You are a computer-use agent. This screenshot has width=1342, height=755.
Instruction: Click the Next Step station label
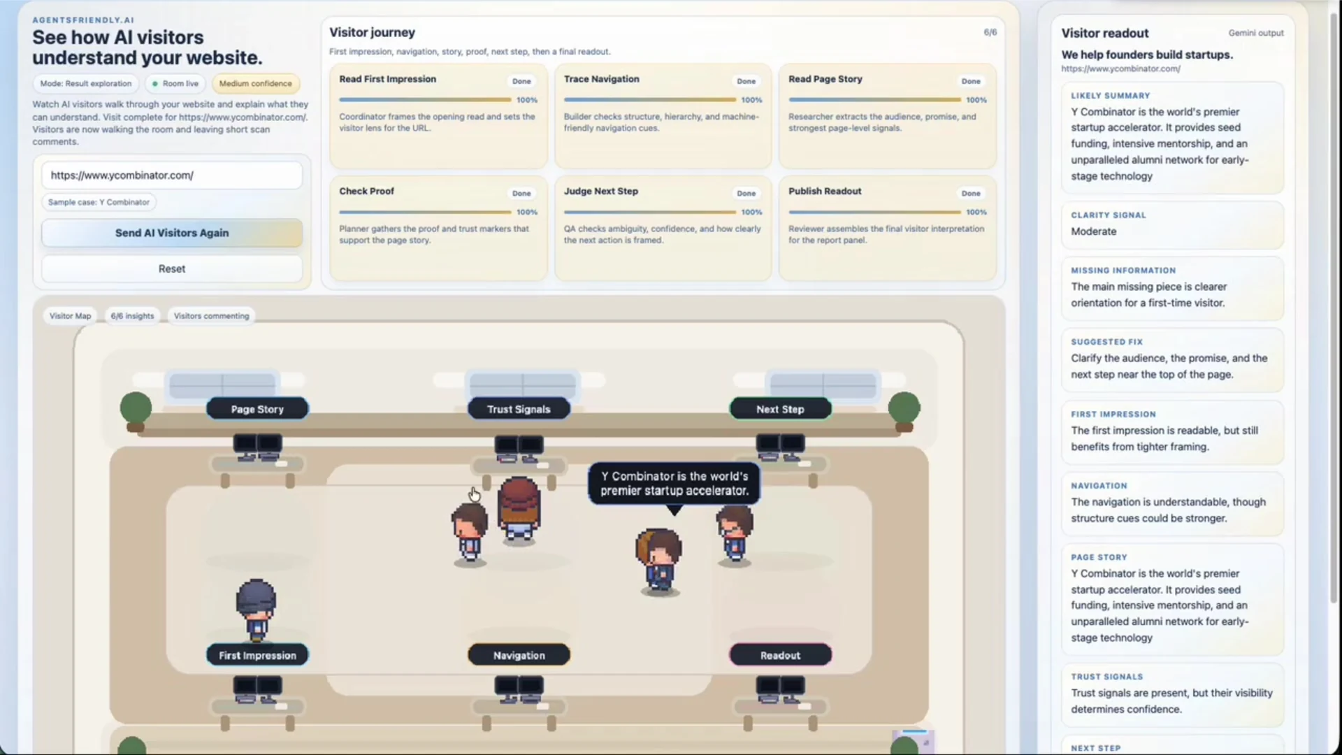[x=780, y=409]
